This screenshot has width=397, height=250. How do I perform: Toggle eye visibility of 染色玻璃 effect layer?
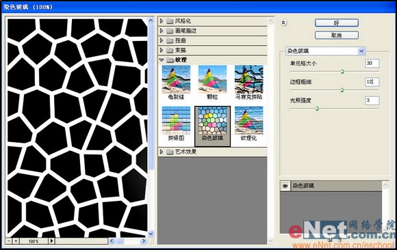[285, 186]
